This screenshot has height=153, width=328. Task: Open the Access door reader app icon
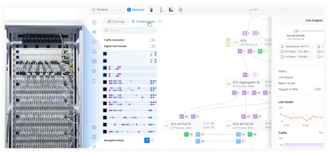161,9
